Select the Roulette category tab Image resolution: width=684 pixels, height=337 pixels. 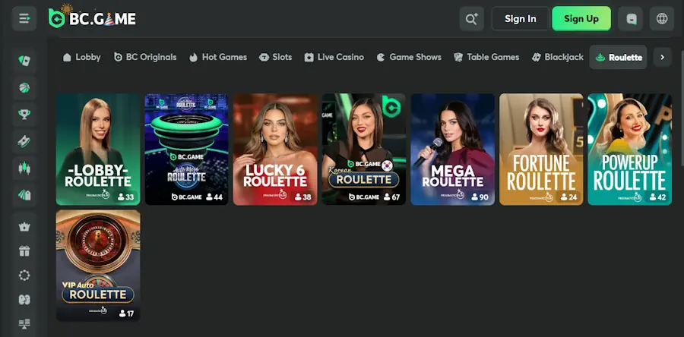[618, 57]
